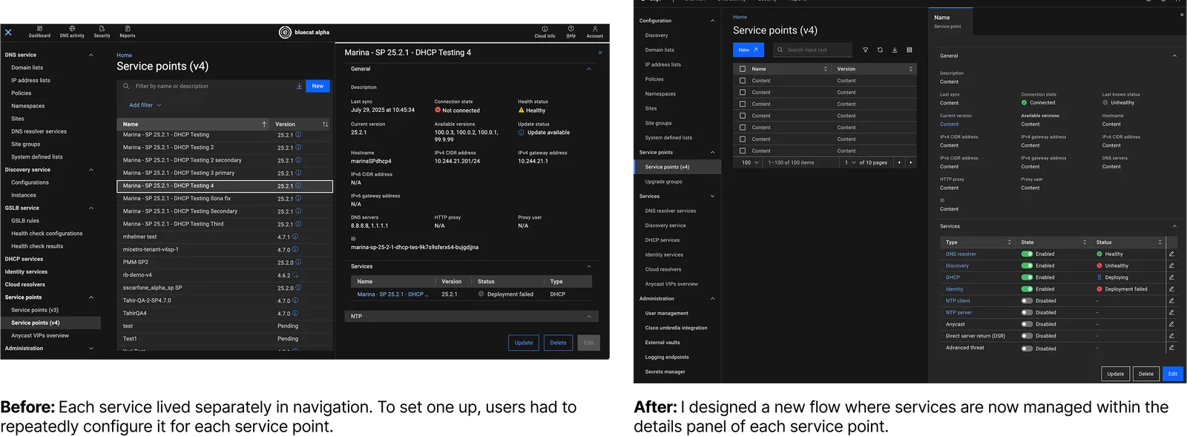Click edit pencil for the Anycast row
The width and height of the screenshot is (1187, 436).
(1171, 324)
